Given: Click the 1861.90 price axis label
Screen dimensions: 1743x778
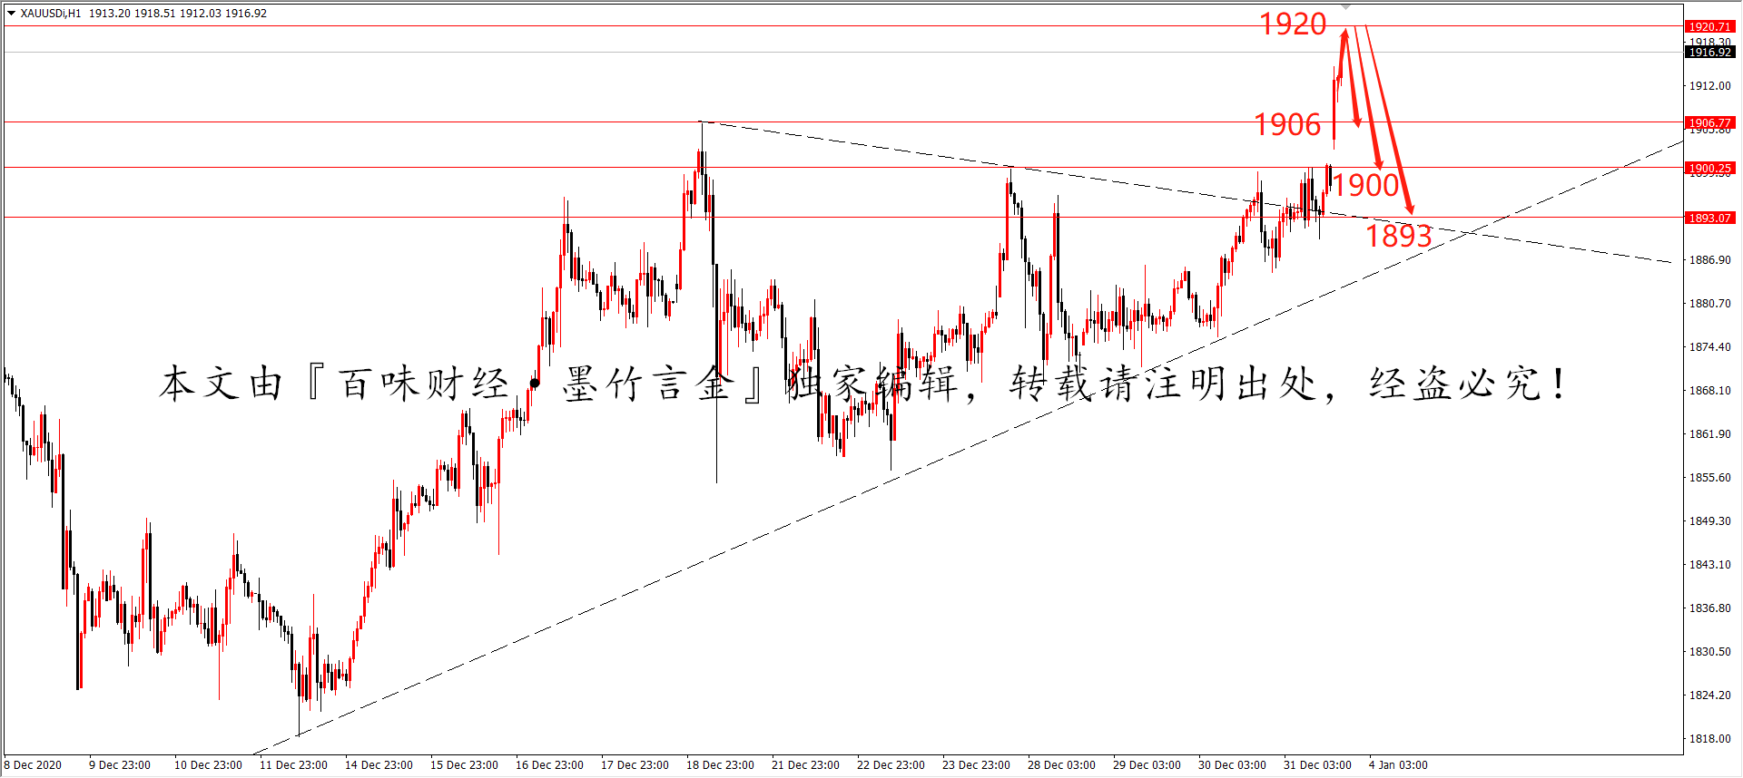Looking at the screenshot, I should pos(1709,434).
